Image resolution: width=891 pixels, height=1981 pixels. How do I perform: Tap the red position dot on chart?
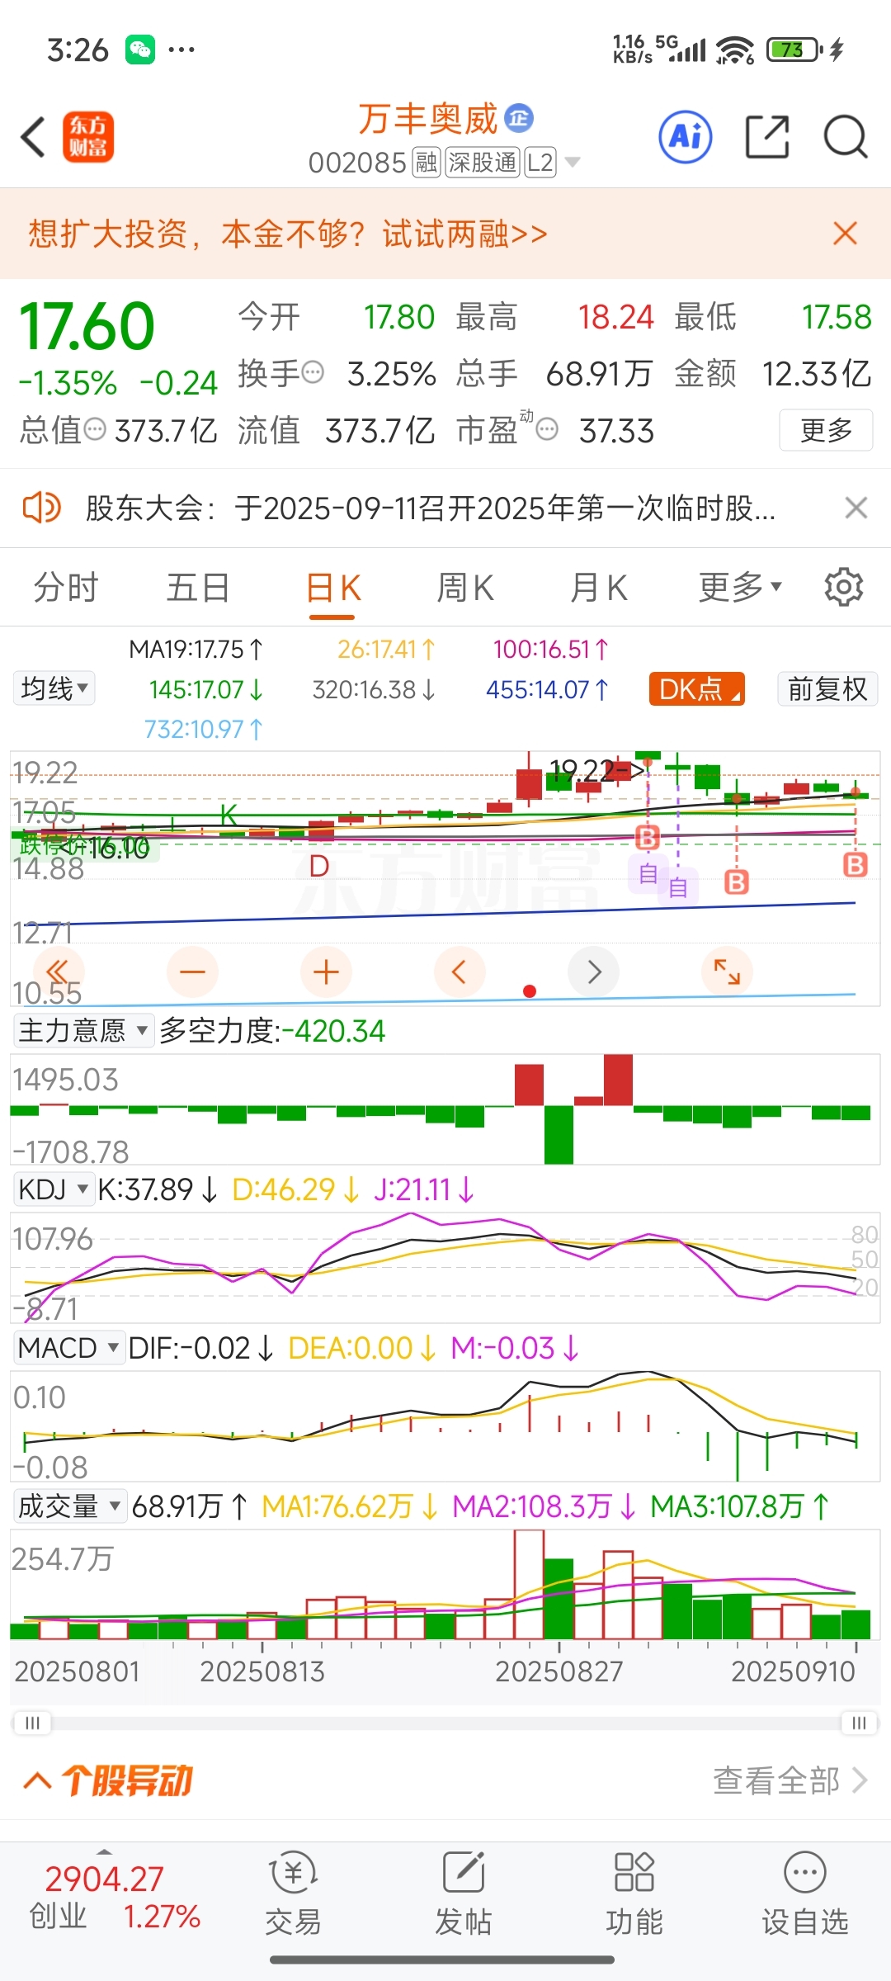coord(530,991)
